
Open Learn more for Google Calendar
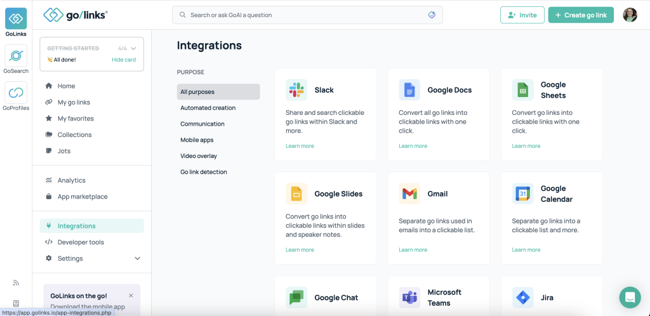click(526, 250)
